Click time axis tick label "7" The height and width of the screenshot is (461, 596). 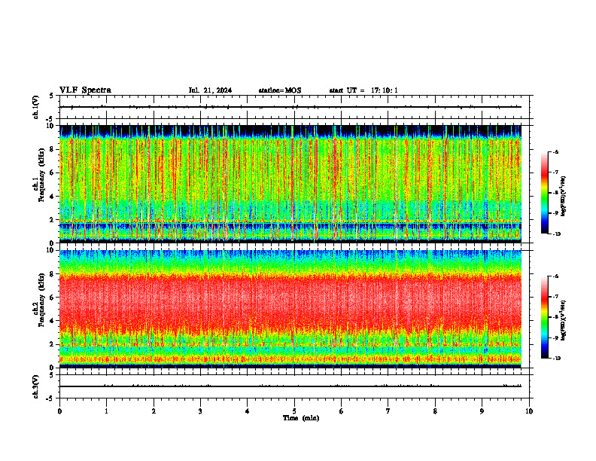388,411
